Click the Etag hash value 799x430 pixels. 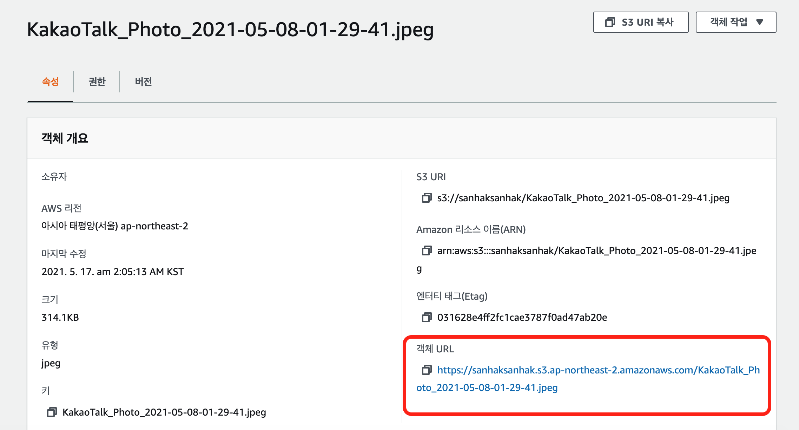(522, 318)
